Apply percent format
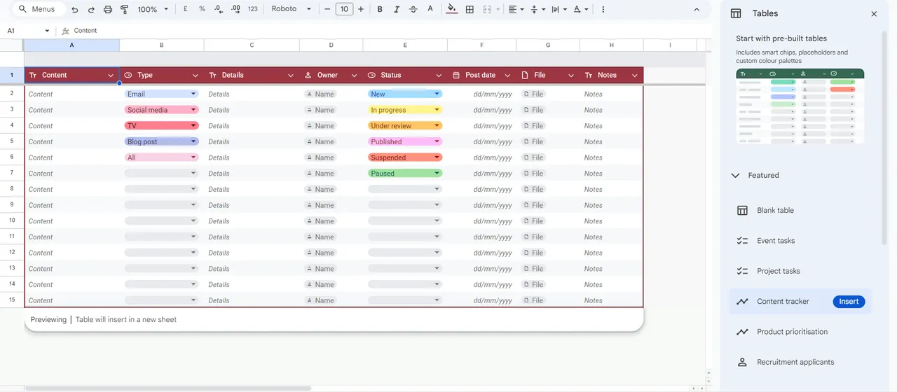This screenshot has width=897, height=392. tap(202, 10)
